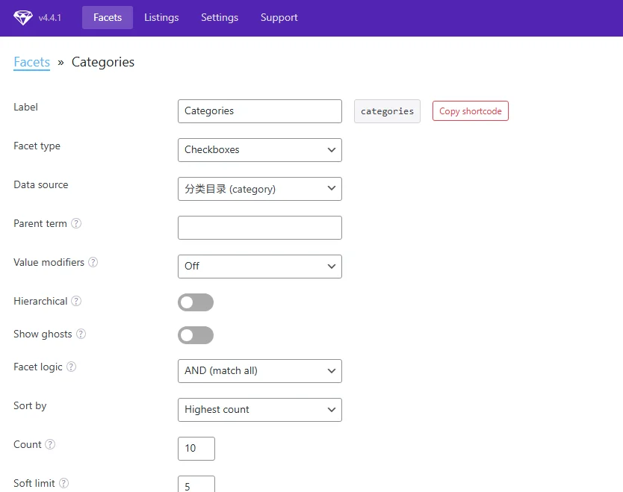Open the Facet type Checkboxes dropdown
The width and height of the screenshot is (623, 492).
point(260,150)
